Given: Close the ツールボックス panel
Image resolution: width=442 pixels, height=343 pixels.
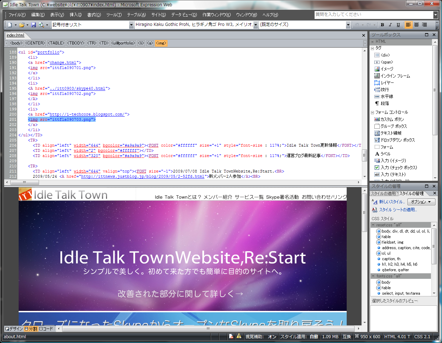Looking at the screenshot, I should pos(434,35).
